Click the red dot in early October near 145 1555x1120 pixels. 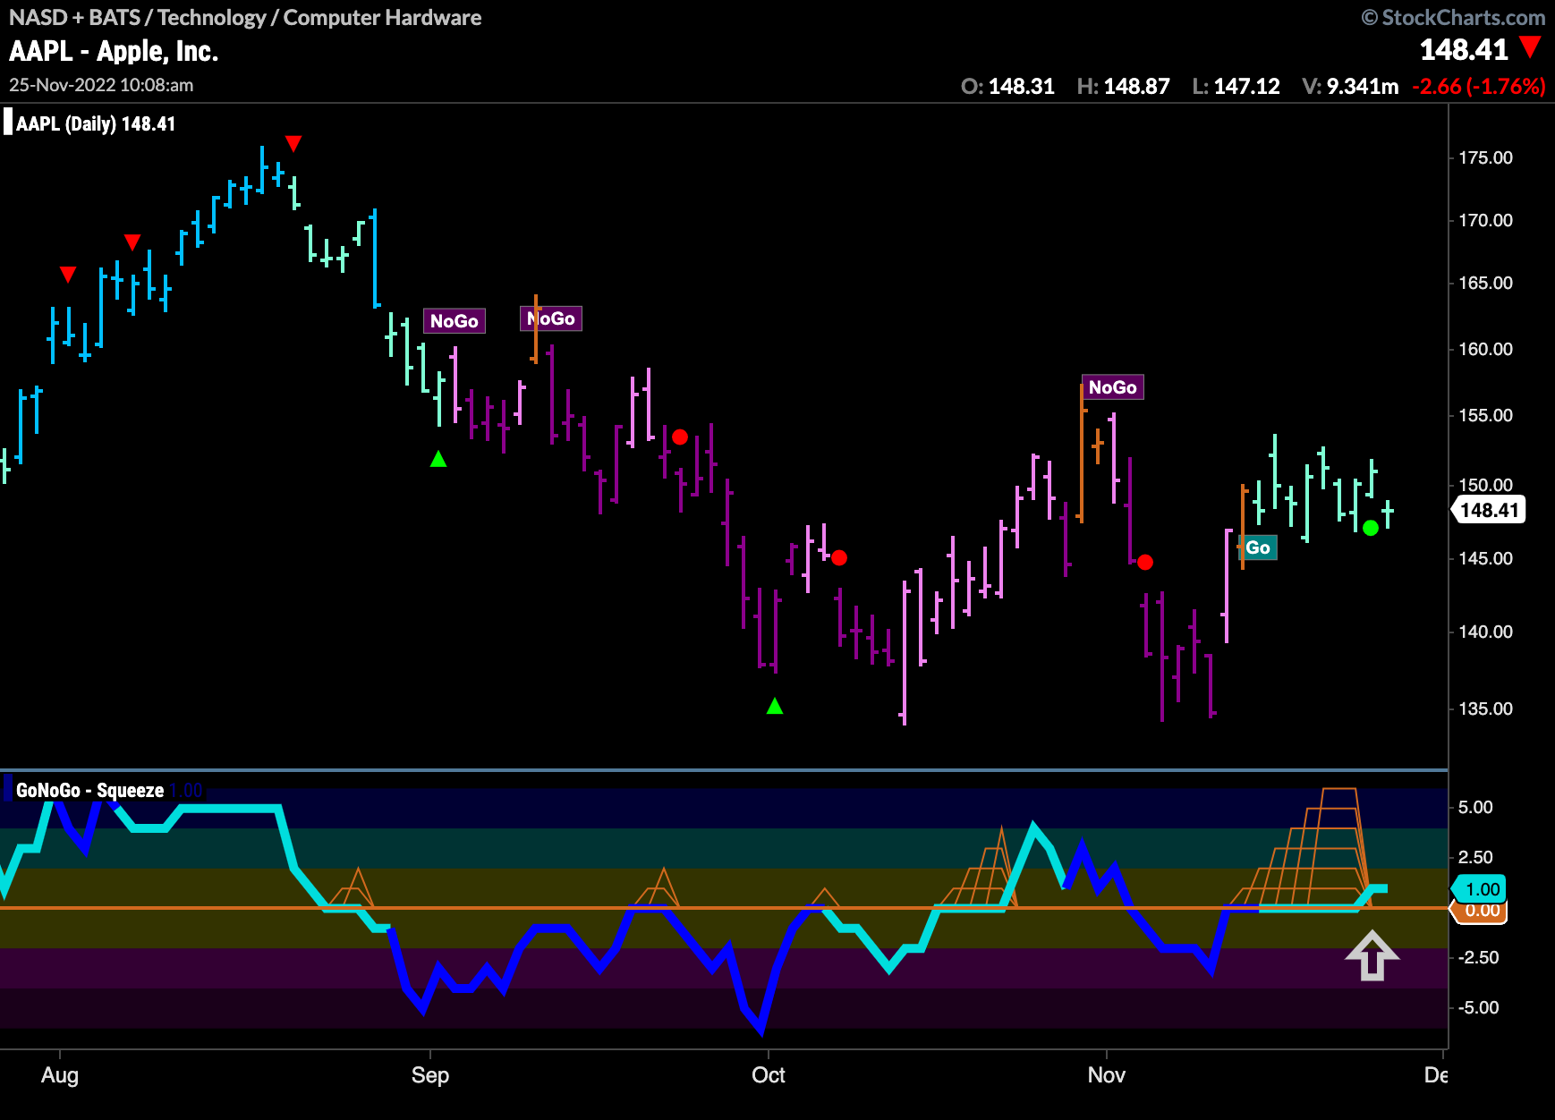839,558
